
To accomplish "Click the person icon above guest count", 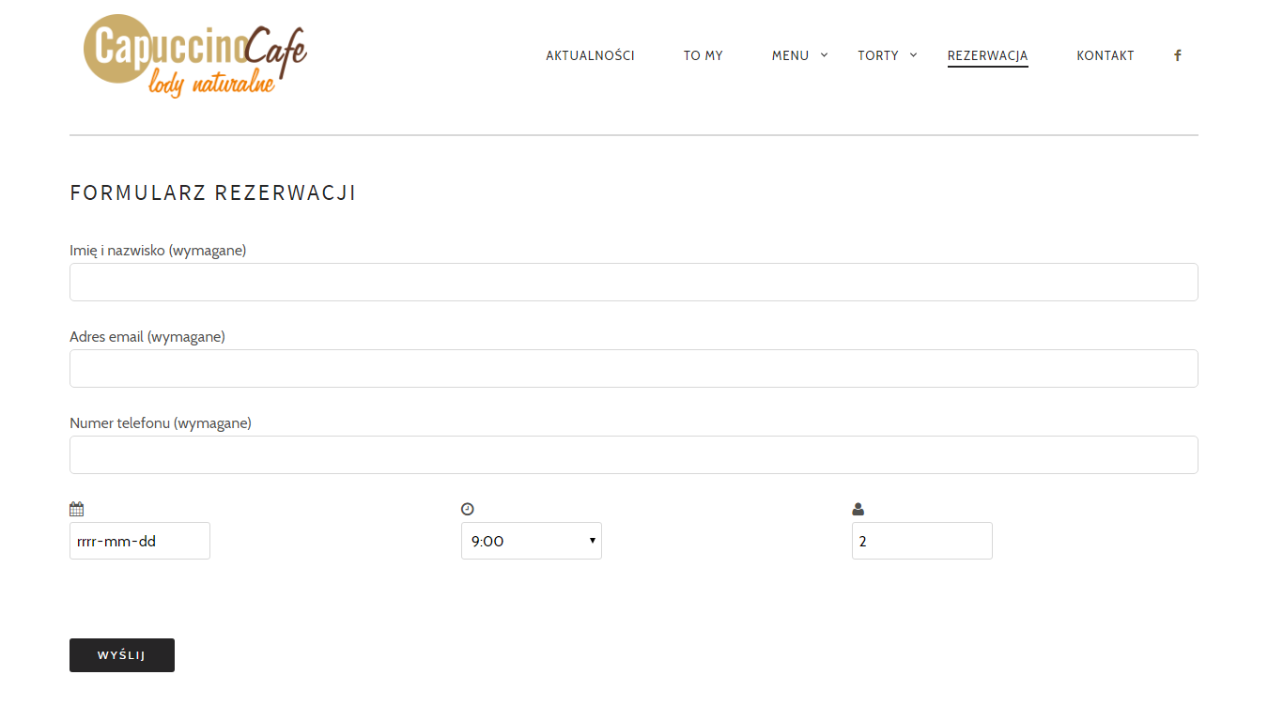I will (x=858, y=509).
